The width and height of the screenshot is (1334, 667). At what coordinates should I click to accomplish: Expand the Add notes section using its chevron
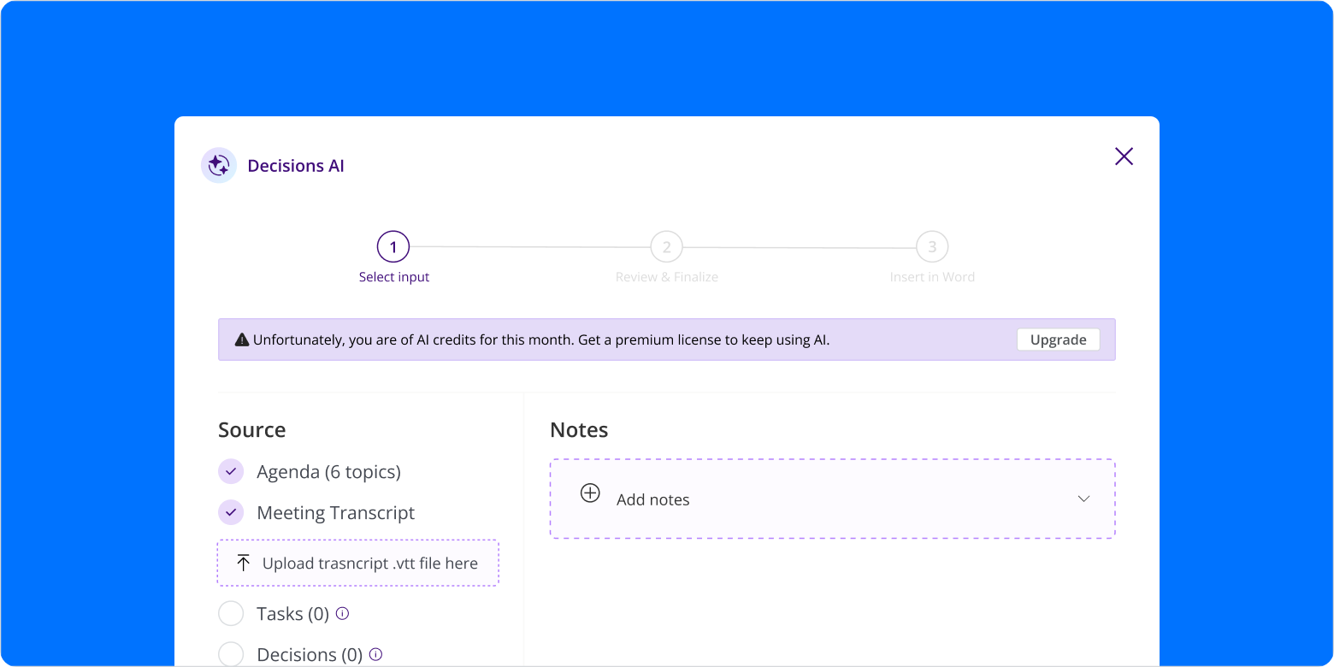[1084, 498]
